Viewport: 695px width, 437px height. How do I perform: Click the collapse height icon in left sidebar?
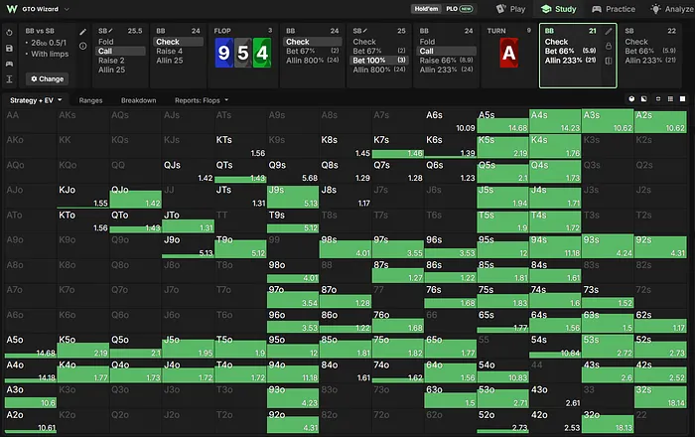coord(9,78)
